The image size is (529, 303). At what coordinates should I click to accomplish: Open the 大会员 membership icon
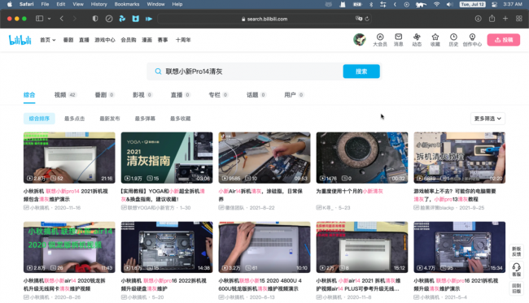click(x=380, y=40)
